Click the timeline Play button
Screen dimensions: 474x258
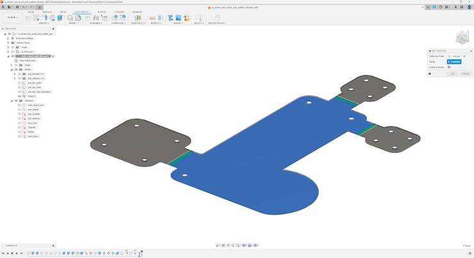tap(12, 254)
